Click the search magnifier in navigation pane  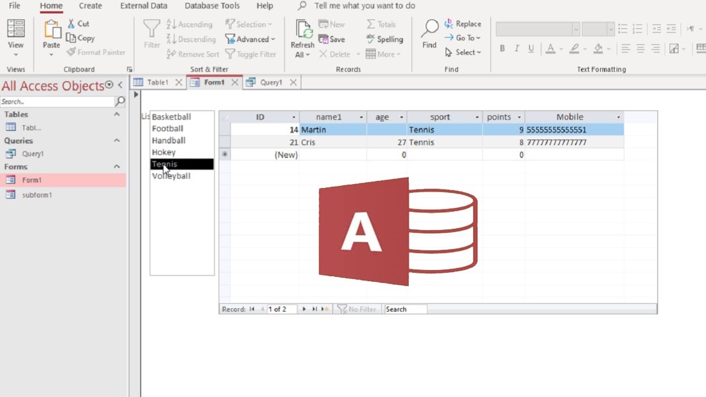point(120,101)
